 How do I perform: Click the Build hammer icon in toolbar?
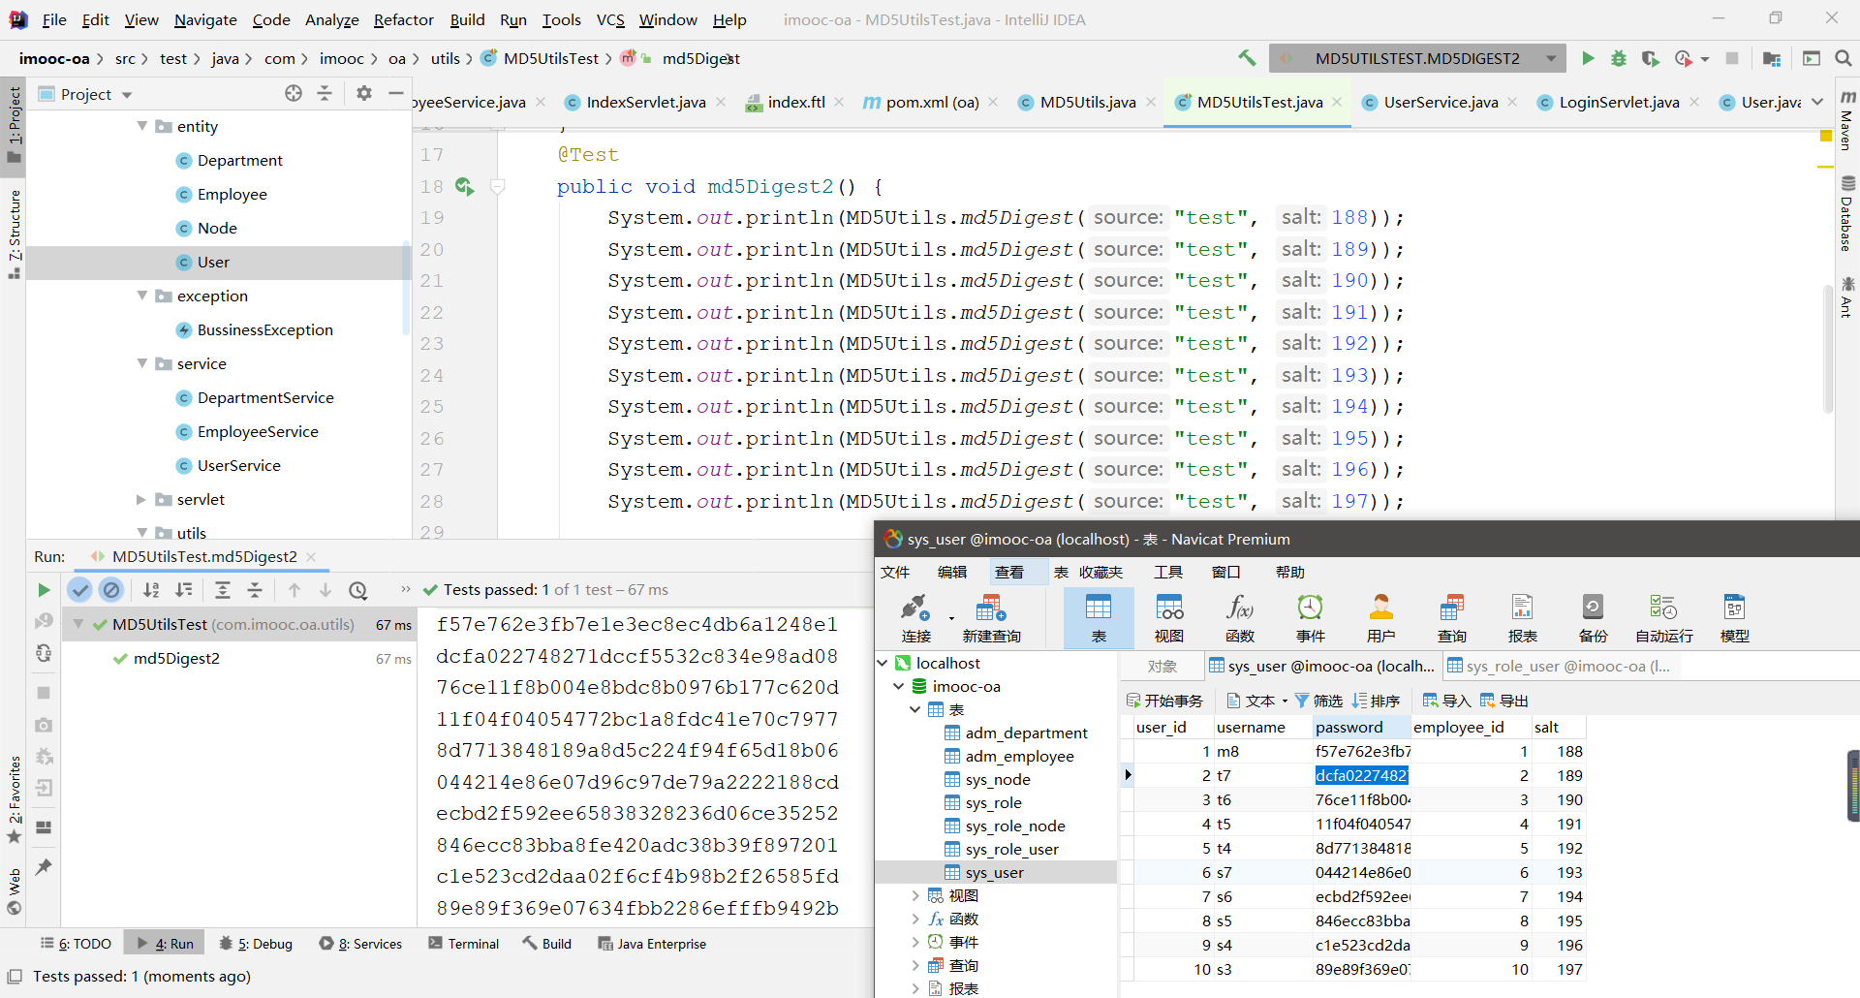(1247, 58)
